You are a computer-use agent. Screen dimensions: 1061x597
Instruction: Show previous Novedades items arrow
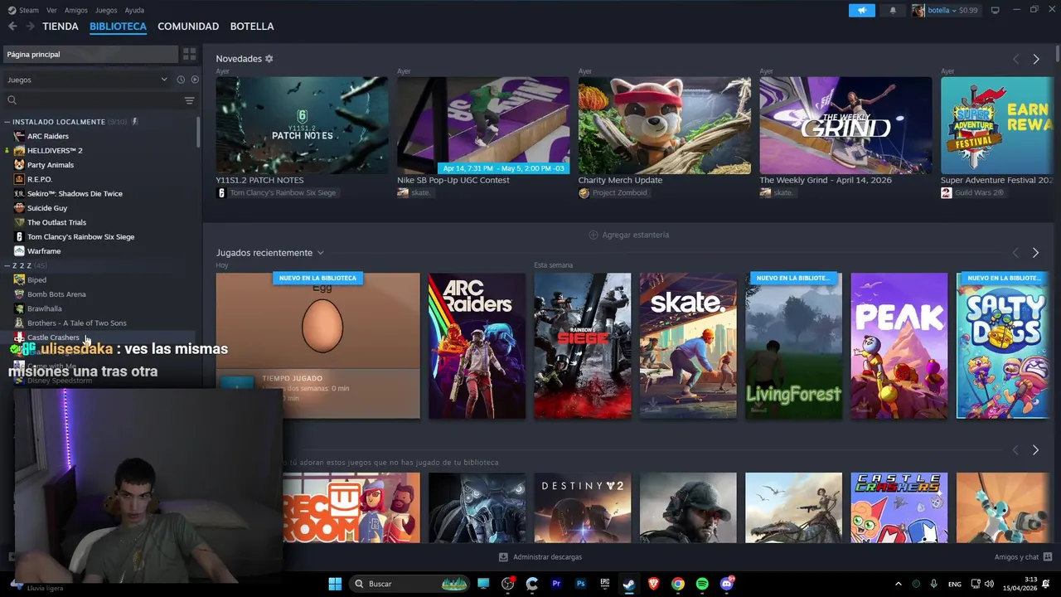tap(1015, 59)
